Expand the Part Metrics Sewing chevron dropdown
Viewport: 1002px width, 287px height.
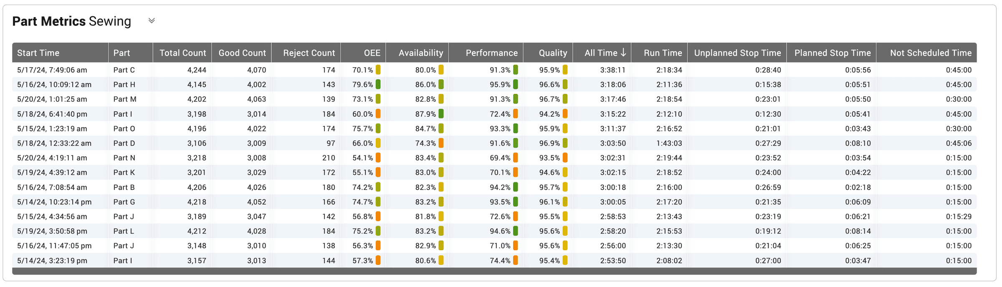(152, 21)
